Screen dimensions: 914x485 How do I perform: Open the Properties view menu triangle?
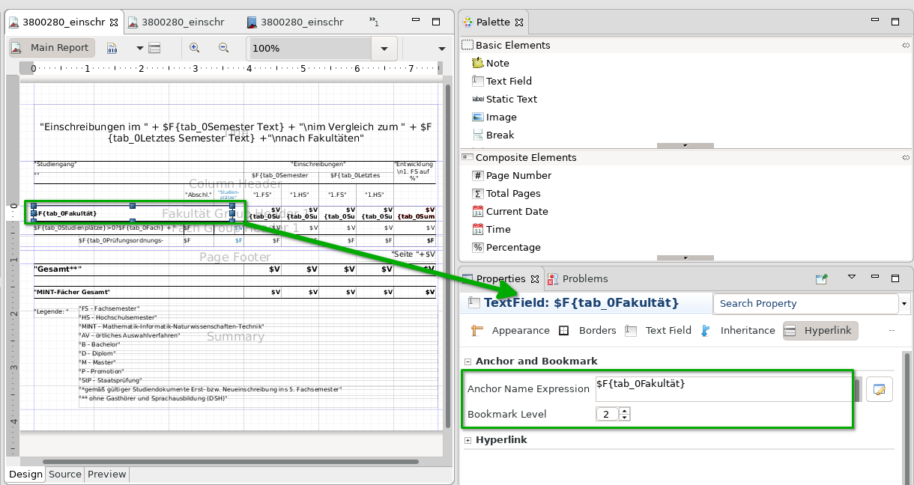(852, 277)
